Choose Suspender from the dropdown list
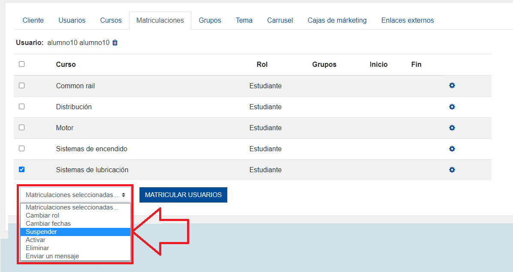 [42, 232]
